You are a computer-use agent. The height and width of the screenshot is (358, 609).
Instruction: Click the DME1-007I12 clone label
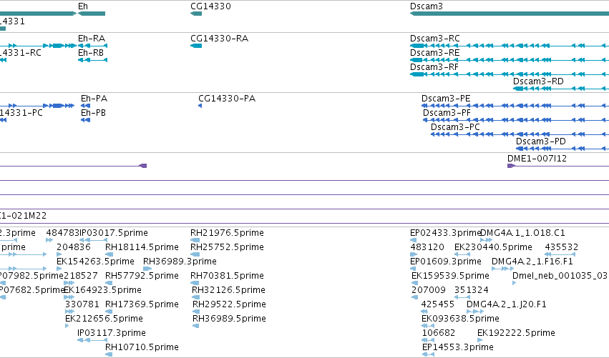click(x=537, y=159)
